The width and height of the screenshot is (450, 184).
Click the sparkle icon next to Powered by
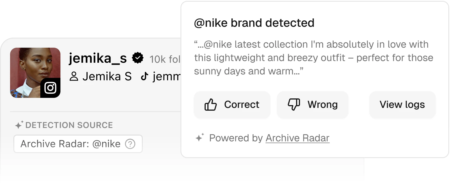199,138
